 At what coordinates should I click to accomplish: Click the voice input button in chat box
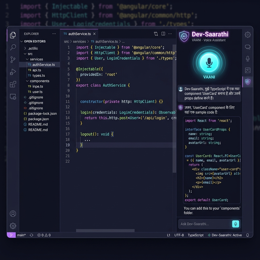click(x=235, y=224)
